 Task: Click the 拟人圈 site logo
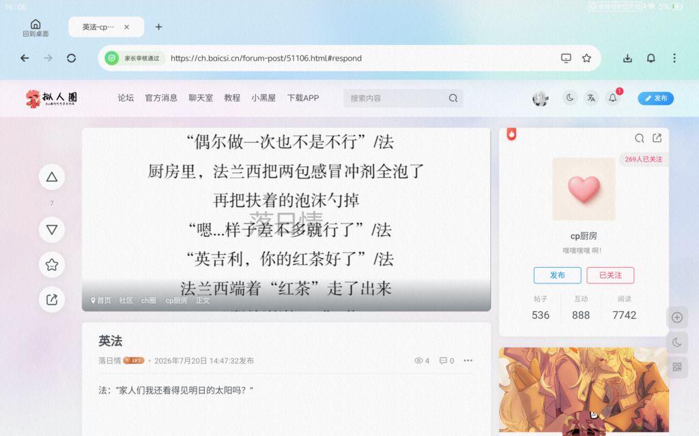(51, 98)
